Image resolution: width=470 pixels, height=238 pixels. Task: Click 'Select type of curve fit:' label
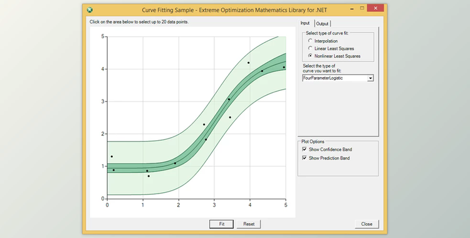pos(327,33)
